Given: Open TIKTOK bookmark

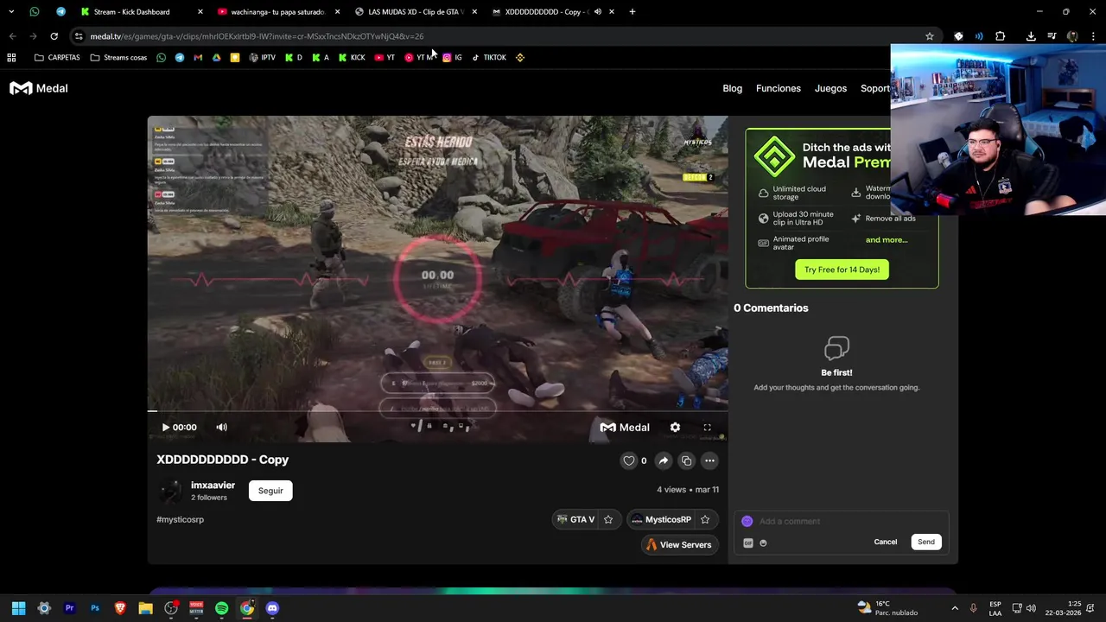Looking at the screenshot, I should 489,58.
